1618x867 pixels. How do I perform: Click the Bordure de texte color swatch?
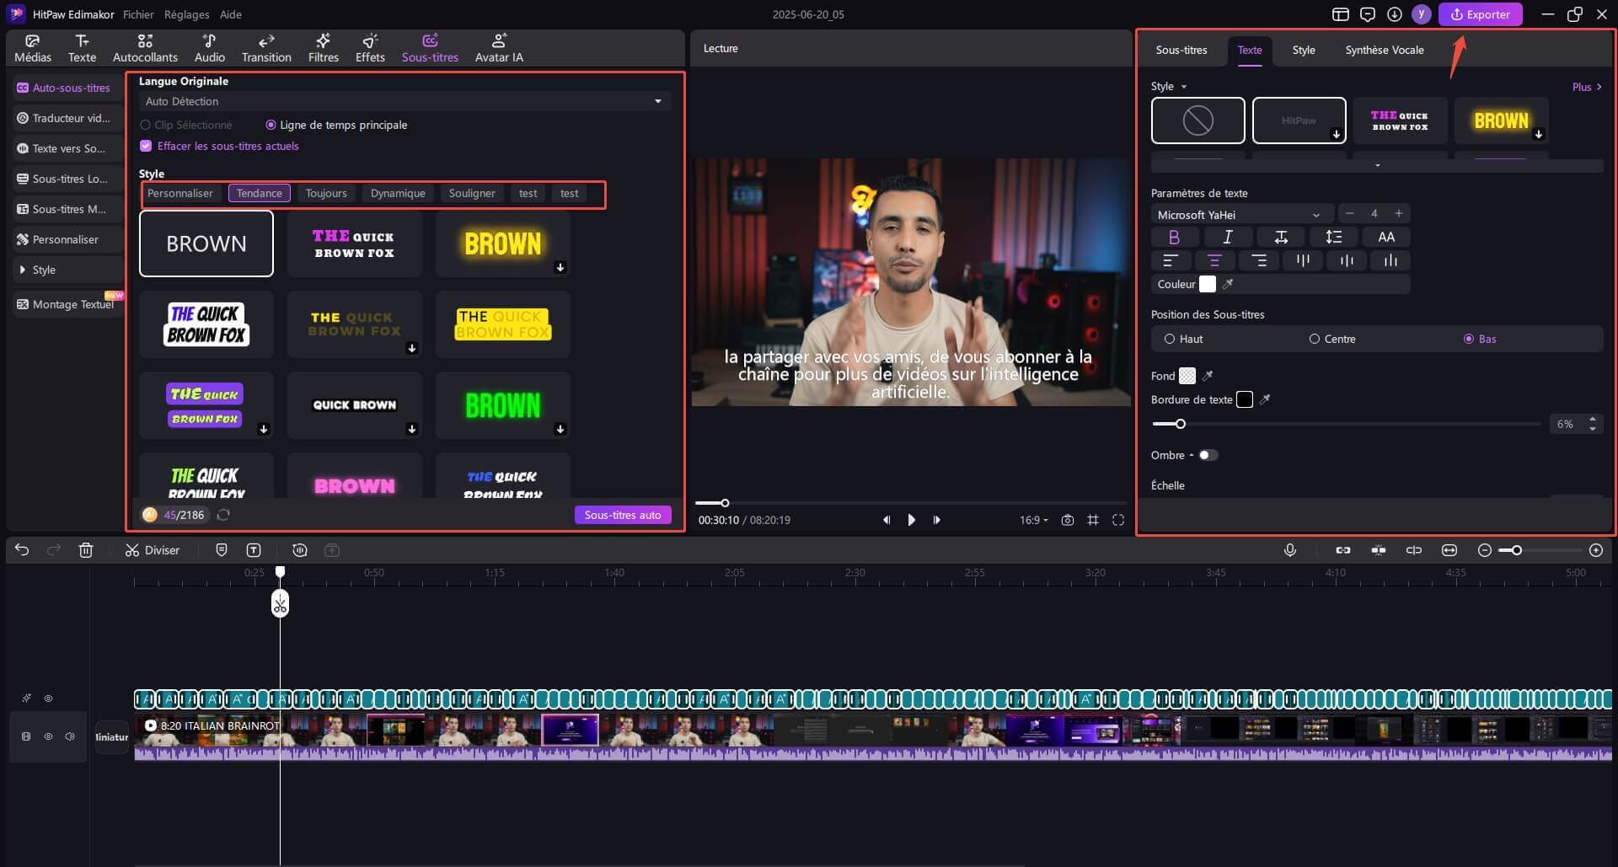1245,399
